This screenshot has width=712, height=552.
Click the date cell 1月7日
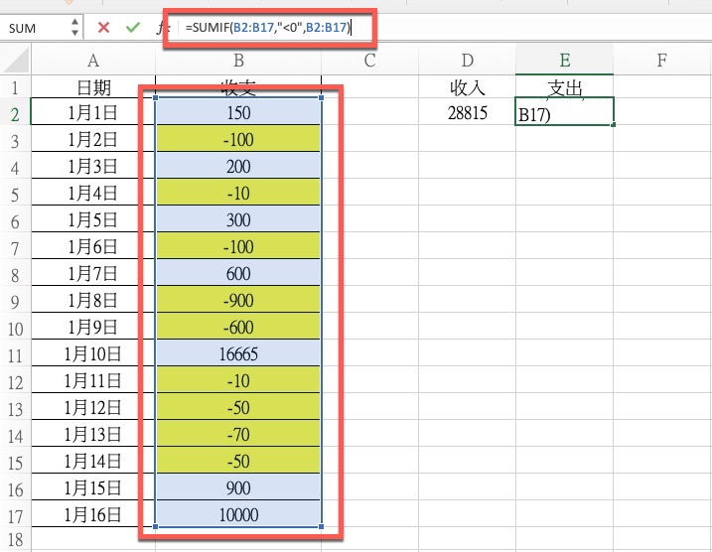tap(93, 273)
